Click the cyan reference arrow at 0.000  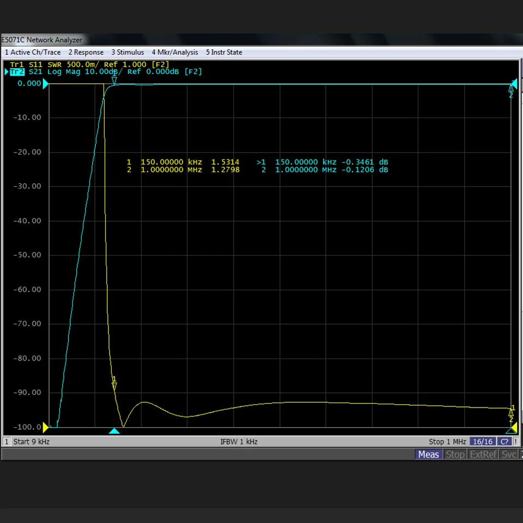45,83
